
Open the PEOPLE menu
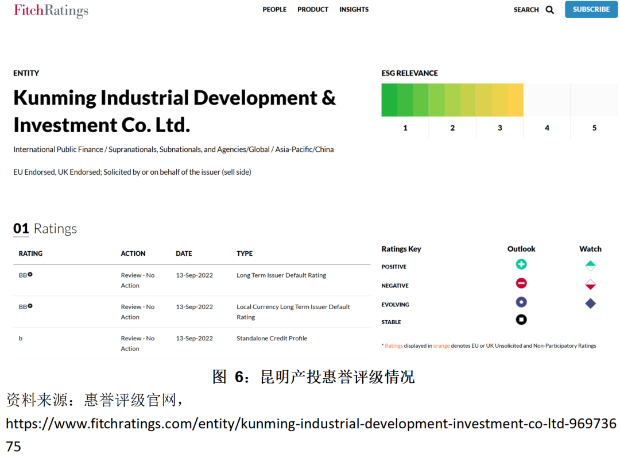274,10
